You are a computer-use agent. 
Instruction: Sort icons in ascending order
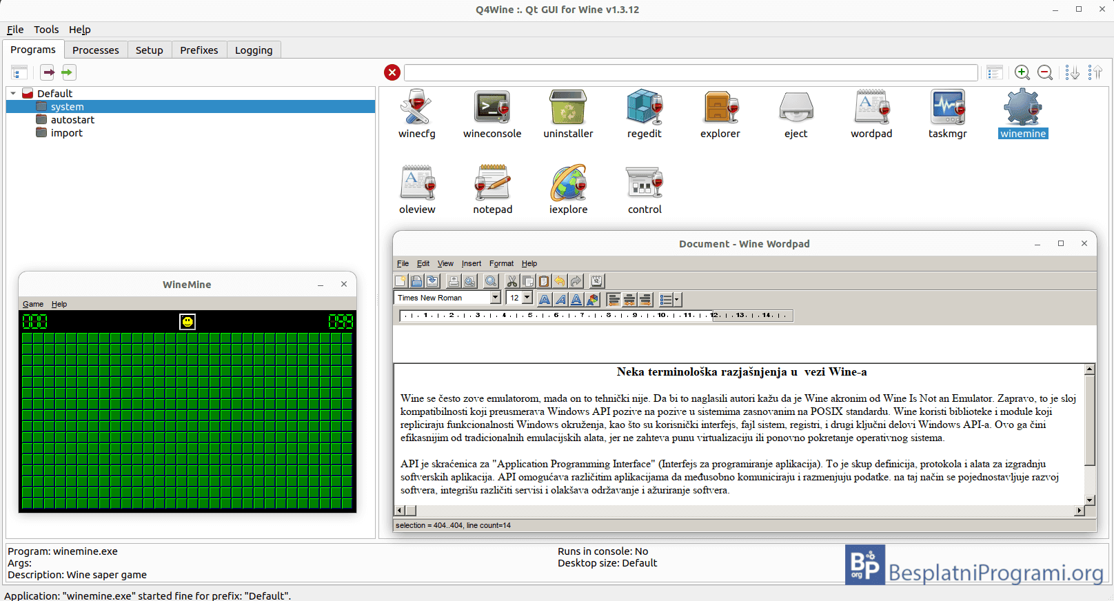click(x=1095, y=72)
